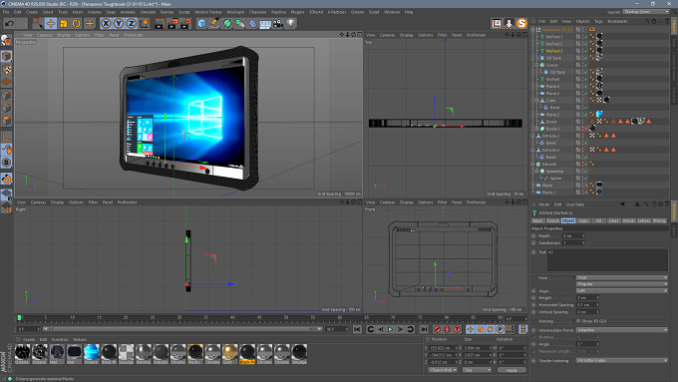Click the Text field in Object Properties
Image resolution: width=678 pixels, height=382 pixels.
pyautogui.click(x=607, y=260)
